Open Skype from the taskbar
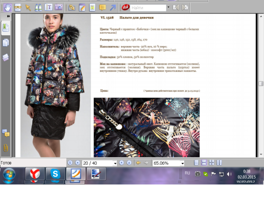The image size is (264, 198). tap(56, 174)
